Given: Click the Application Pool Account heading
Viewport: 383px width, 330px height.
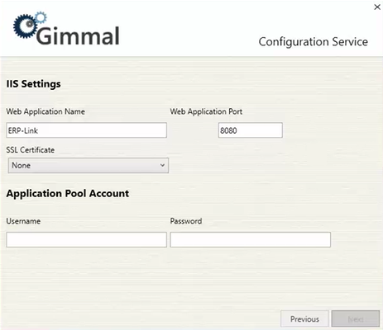Looking at the screenshot, I should tap(68, 194).
